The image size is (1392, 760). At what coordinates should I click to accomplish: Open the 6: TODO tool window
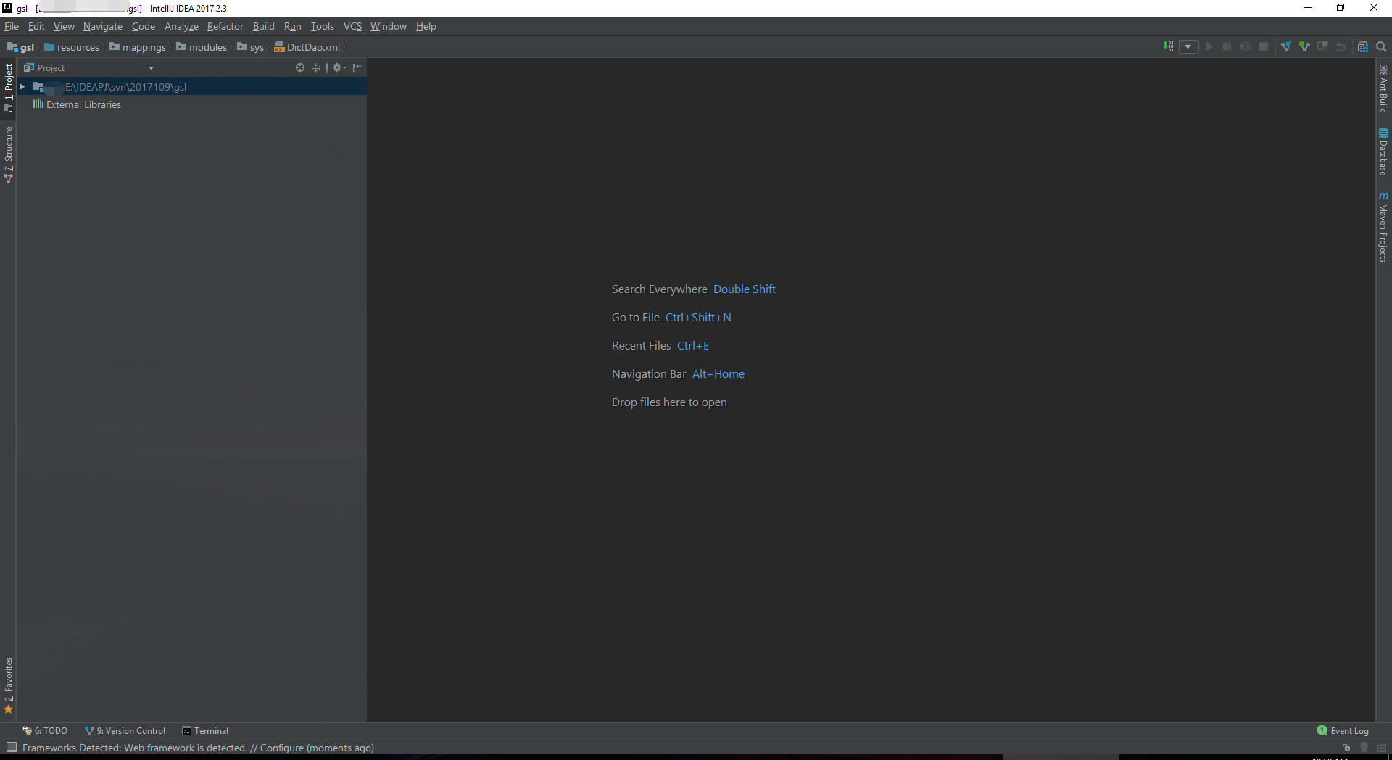tap(45, 730)
